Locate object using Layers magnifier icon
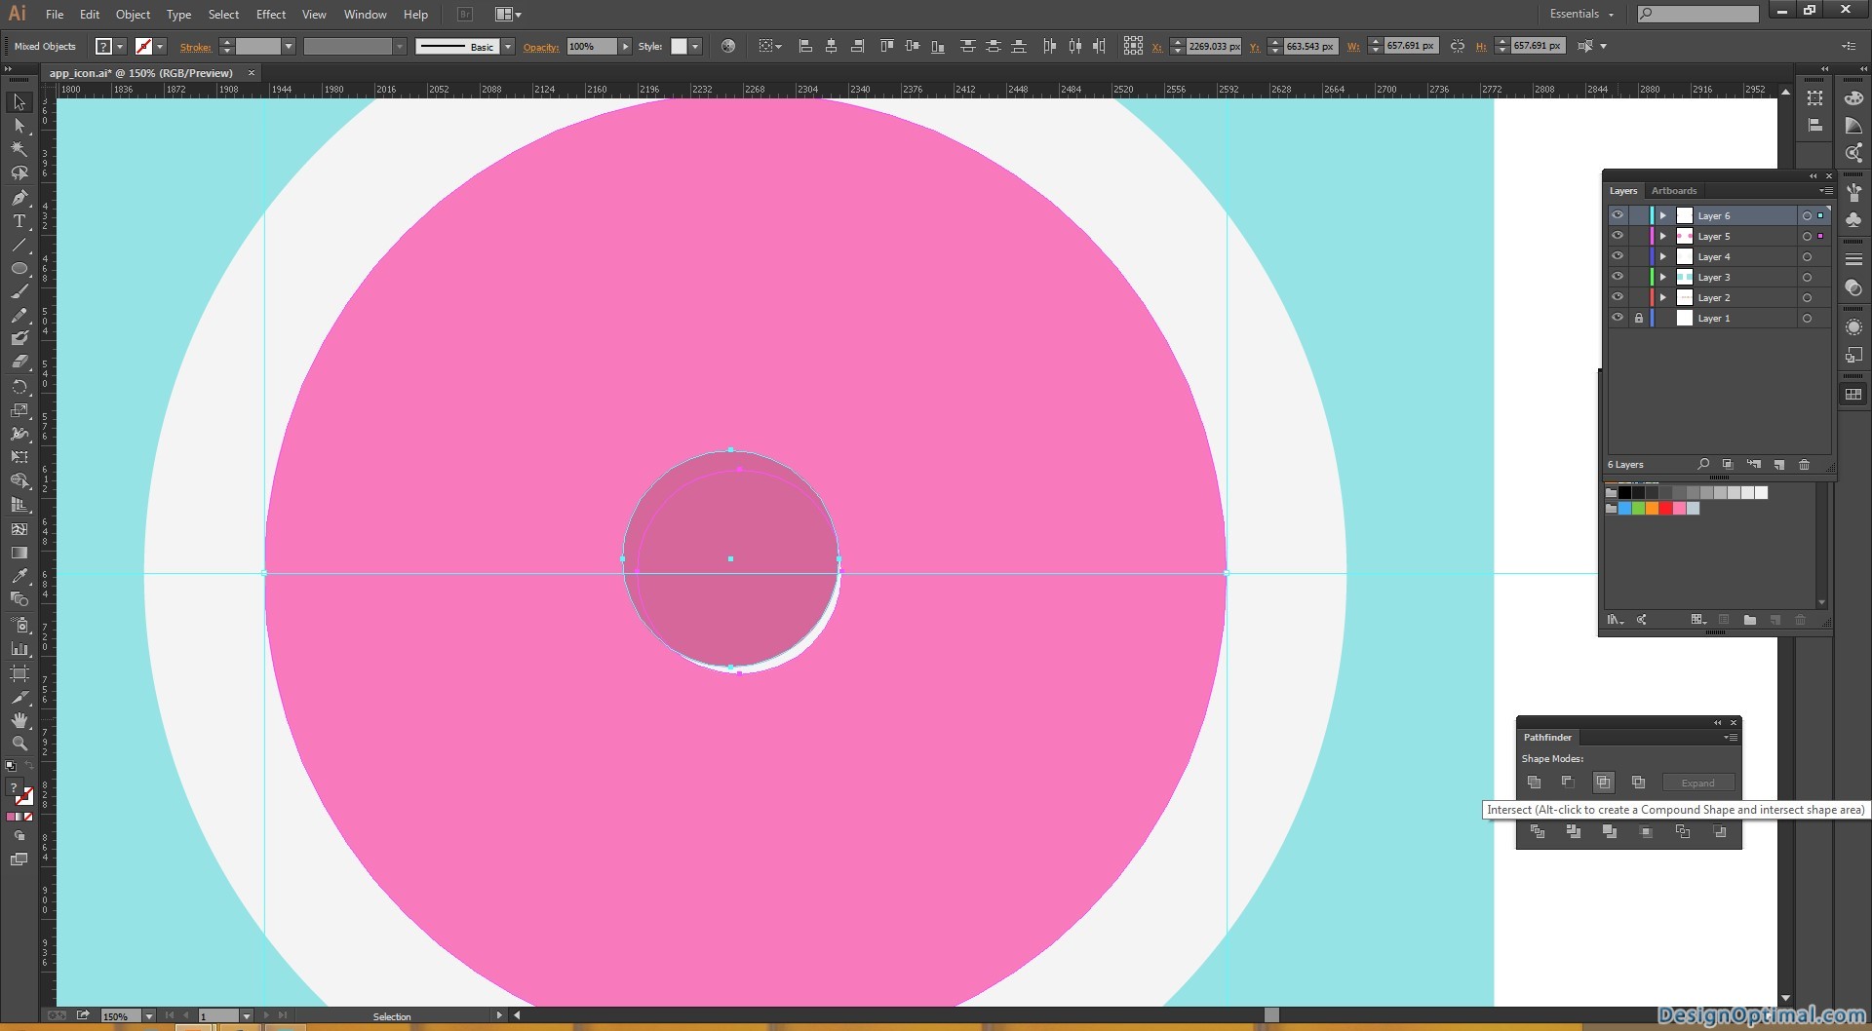 tap(1702, 465)
